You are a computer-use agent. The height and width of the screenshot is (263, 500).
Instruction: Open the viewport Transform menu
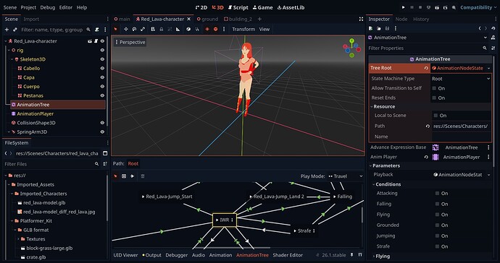point(243,29)
